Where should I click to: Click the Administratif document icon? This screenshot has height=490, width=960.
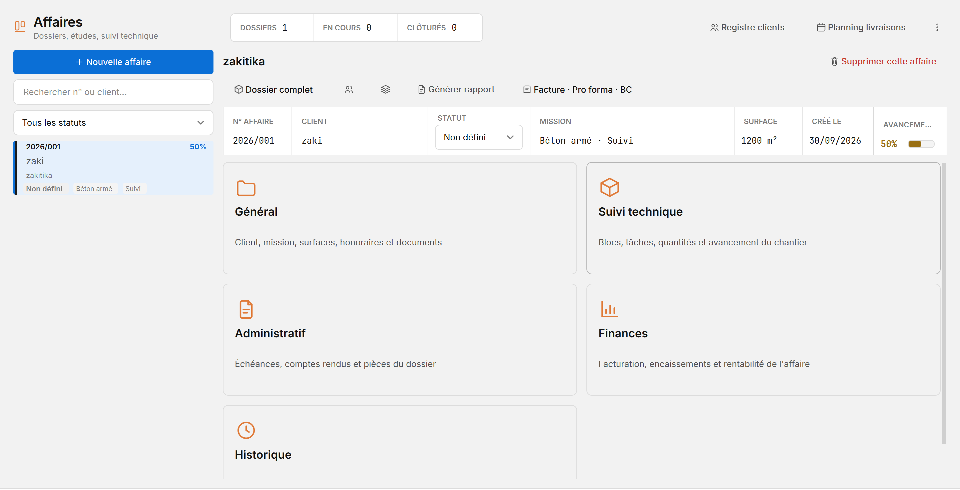click(246, 309)
